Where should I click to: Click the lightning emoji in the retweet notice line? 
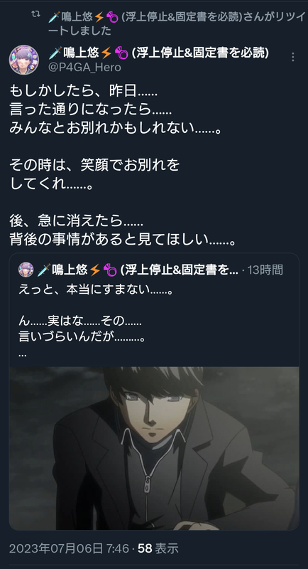[x=99, y=17]
